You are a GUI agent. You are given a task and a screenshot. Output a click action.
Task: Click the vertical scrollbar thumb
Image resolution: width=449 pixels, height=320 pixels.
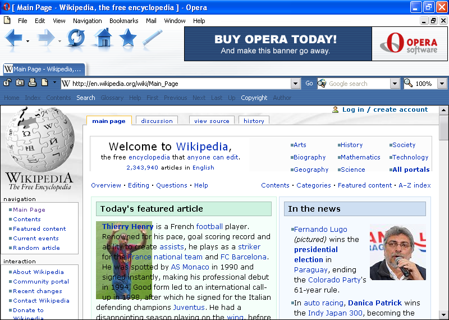[443, 127]
